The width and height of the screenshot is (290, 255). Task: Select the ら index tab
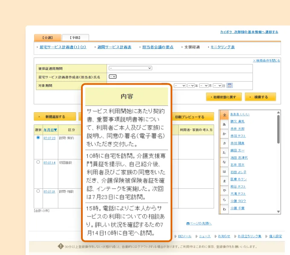(x=224, y=200)
